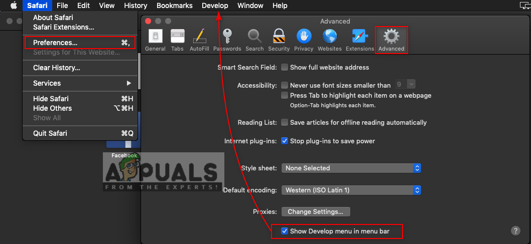
Task: Open the Help menu
Action: coord(280,6)
